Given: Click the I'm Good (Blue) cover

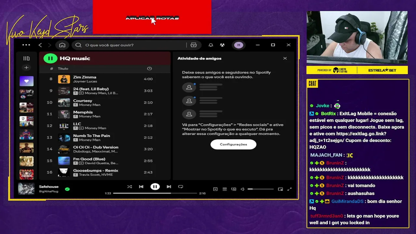Looking at the screenshot, I should tap(64, 161).
